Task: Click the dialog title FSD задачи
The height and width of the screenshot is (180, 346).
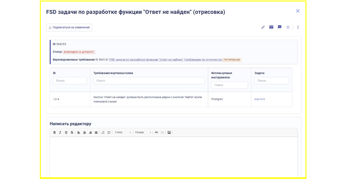Action: point(135,12)
